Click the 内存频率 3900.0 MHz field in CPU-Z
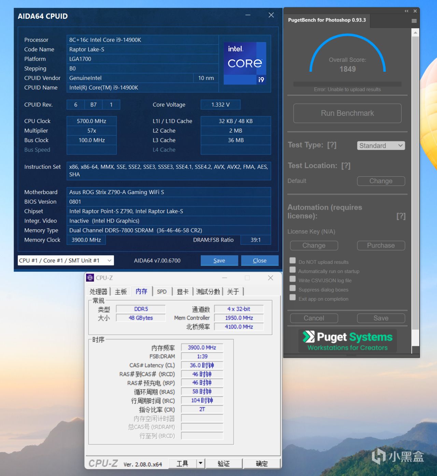The image size is (437, 476). (202, 348)
